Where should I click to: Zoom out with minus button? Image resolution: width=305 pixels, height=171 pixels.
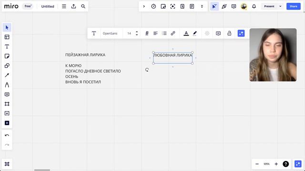point(257,164)
